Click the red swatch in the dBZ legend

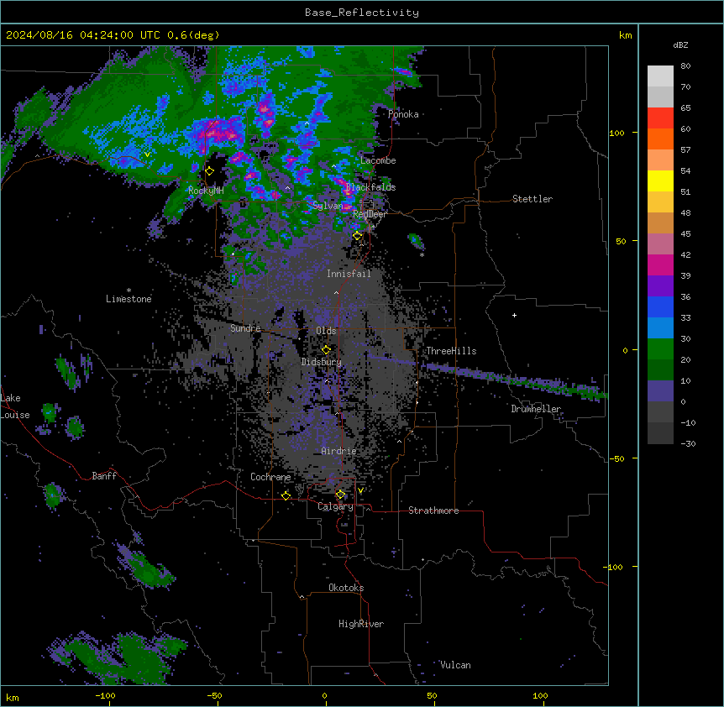660,118
